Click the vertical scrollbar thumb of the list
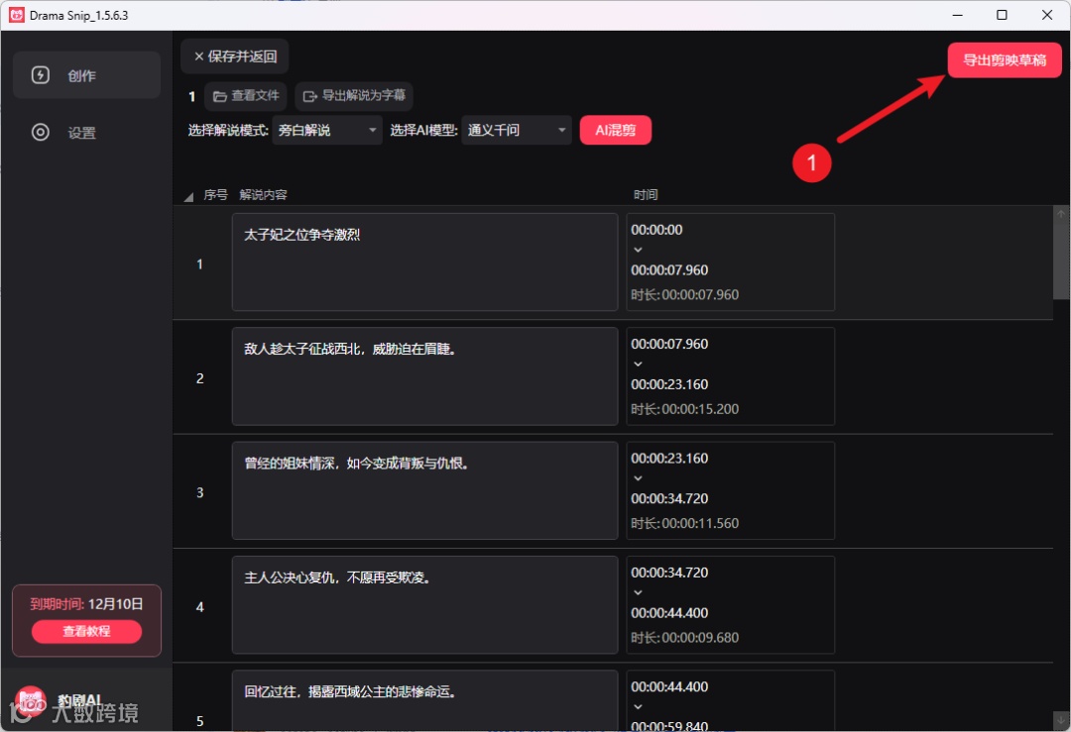This screenshot has width=1071, height=732. click(1061, 260)
